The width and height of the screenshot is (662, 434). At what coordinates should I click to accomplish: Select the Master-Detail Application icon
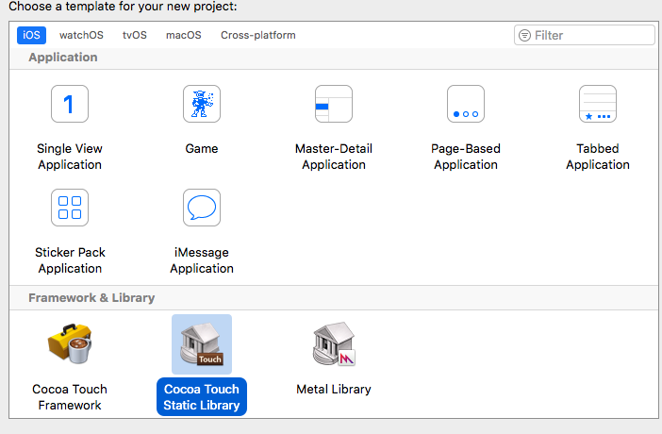(334, 104)
